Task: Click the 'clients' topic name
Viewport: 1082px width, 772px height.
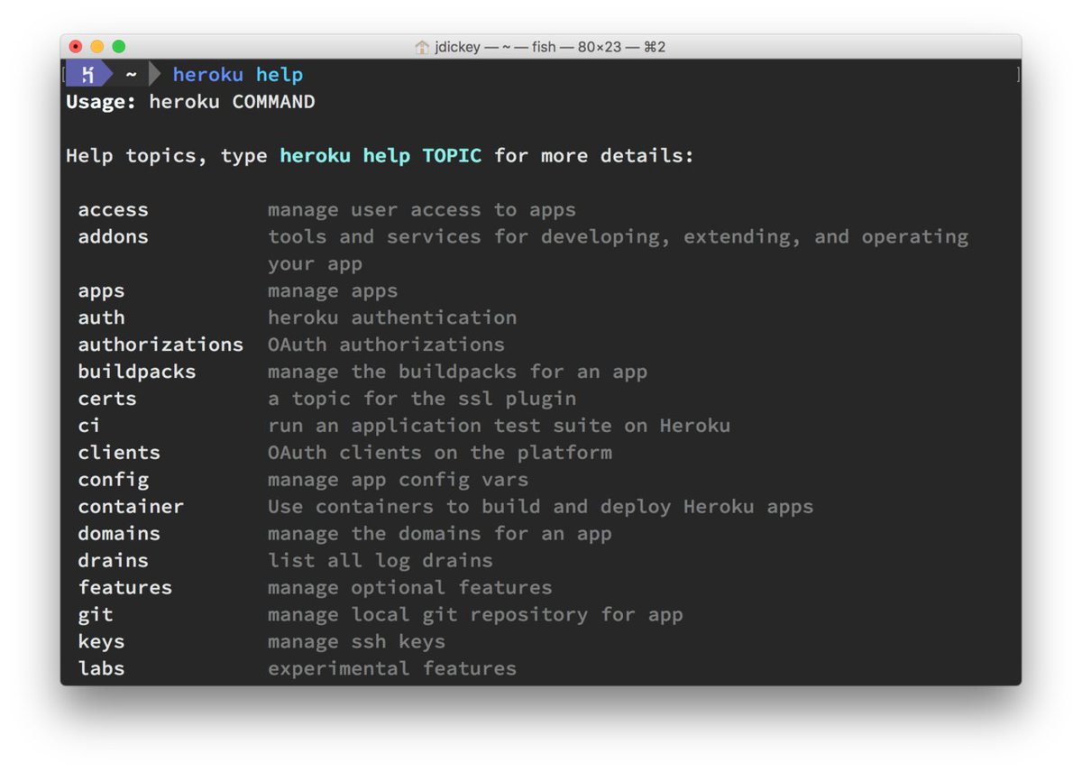Action: (119, 453)
